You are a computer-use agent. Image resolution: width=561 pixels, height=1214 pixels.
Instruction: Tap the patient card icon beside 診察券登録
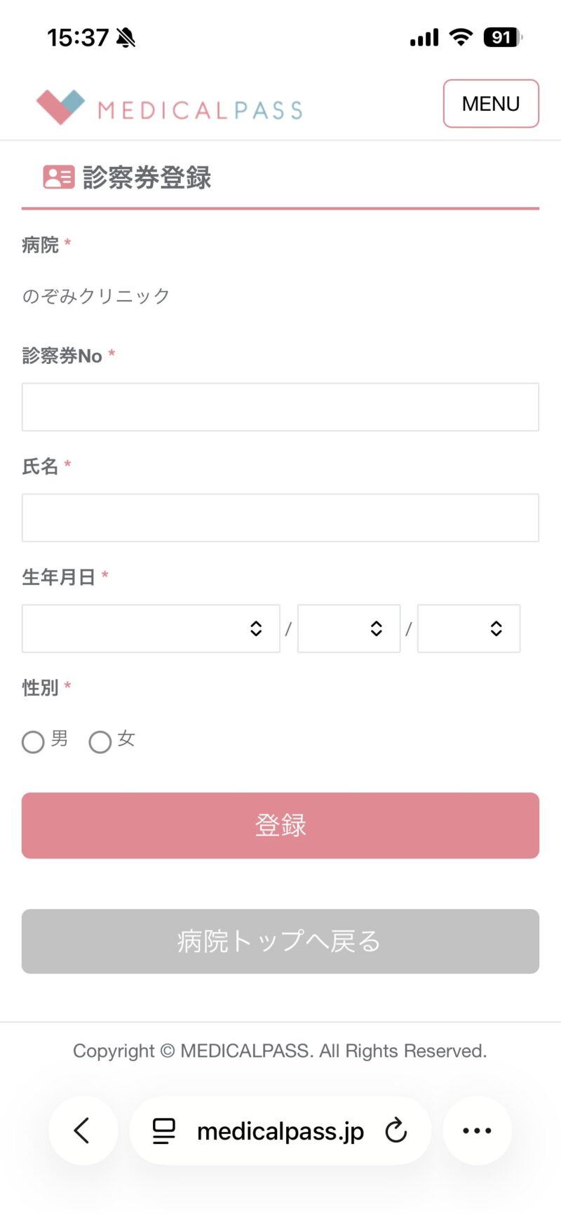(x=58, y=177)
